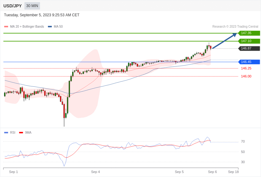This screenshot has width=261, height=177.
Task: Click the Sep 18 axis label
Action: coord(233,172)
